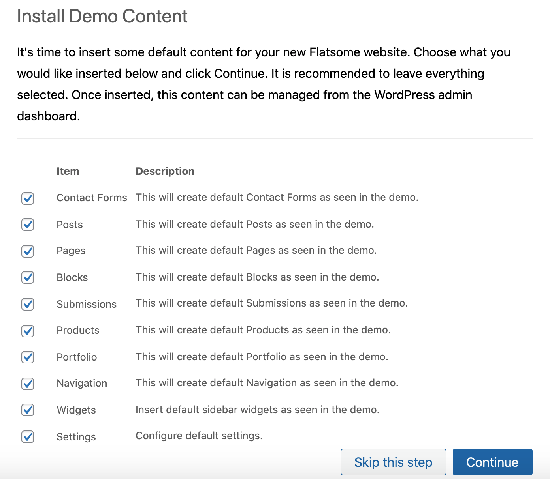Click the Description column header

coord(165,171)
